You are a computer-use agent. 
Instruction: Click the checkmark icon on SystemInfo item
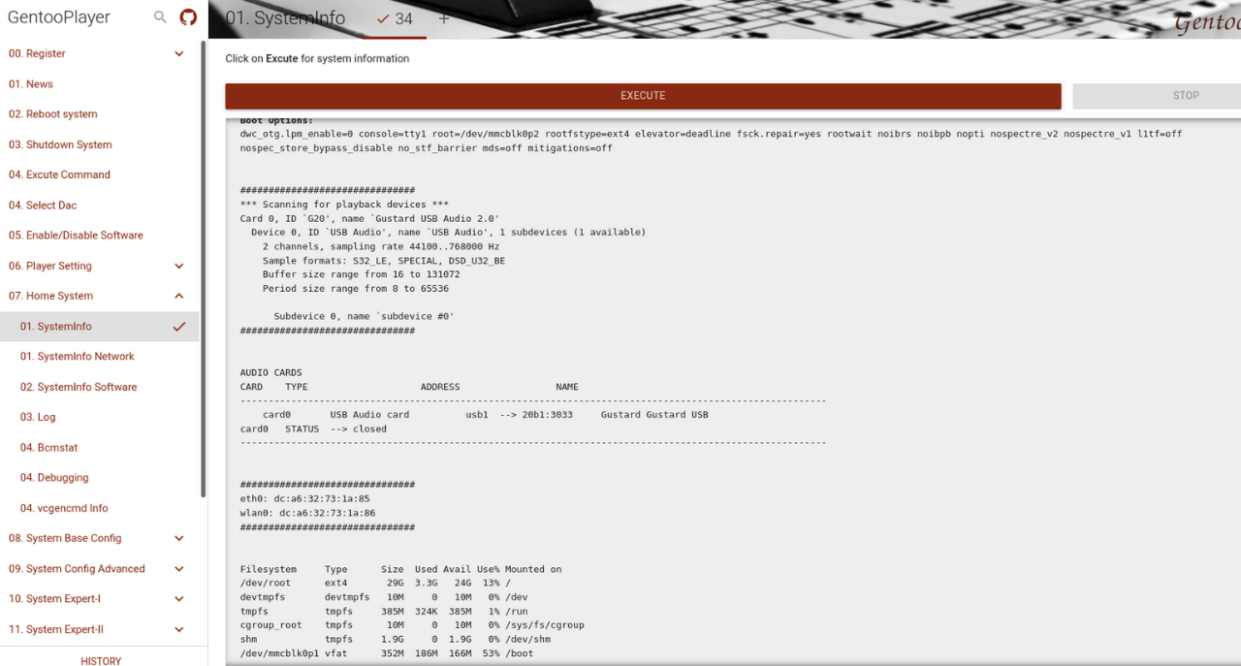click(x=179, y=327)
